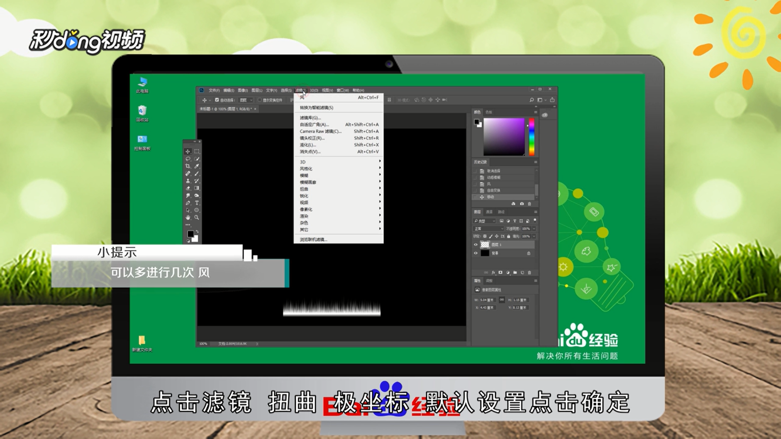
Task: Switch to the 通道 tab
Action: (489, 212)
